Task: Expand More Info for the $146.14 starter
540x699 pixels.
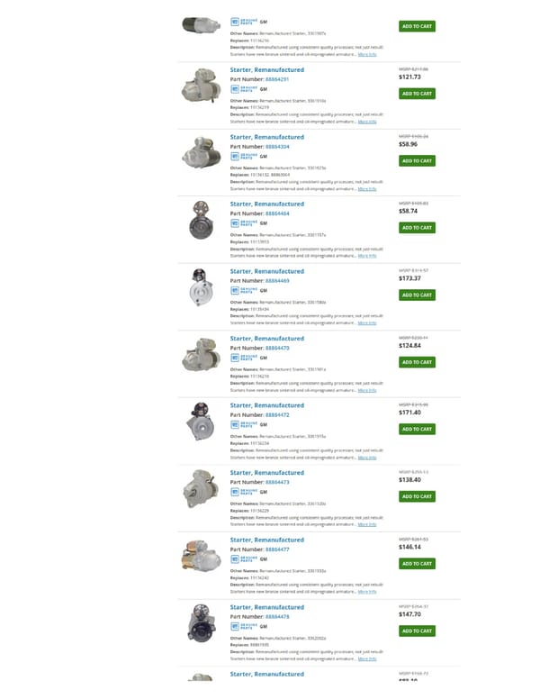Action: [367, 592]
